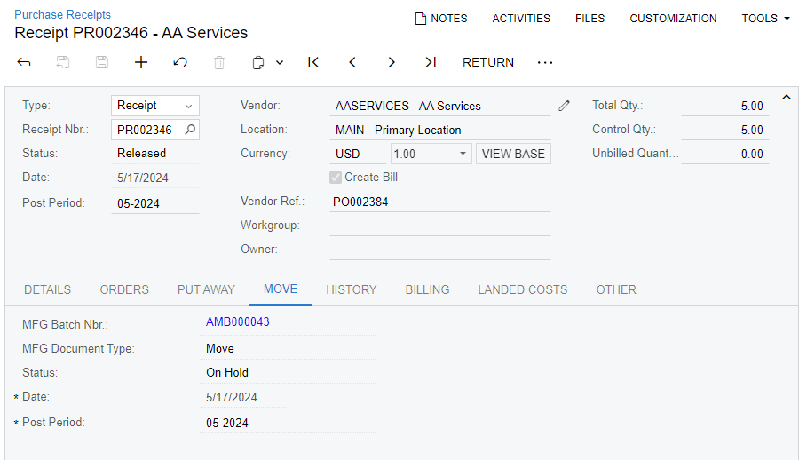Search receipt number with magnifier icon
The height and width of the screenshot is (460, 799).
[x=189, y=130]
